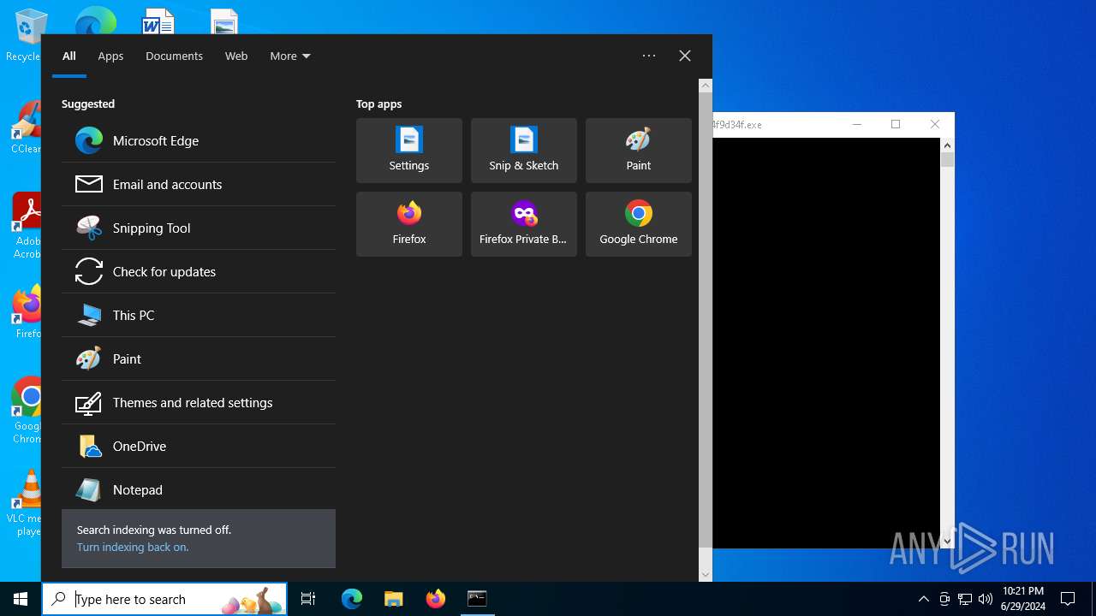
Task: Open File Explorer from taskbar
Action: (394, 599)
